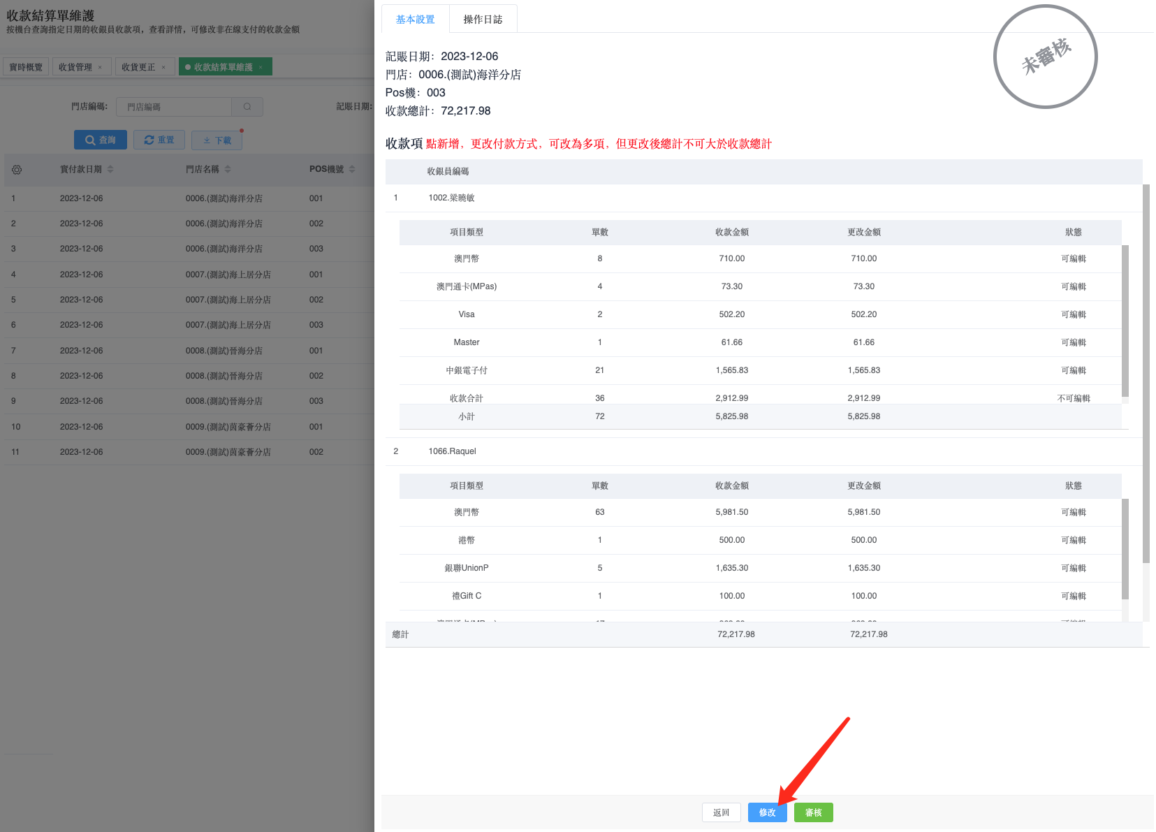Close the 收貨管理 tab
1156x832 pixels.
100,68
